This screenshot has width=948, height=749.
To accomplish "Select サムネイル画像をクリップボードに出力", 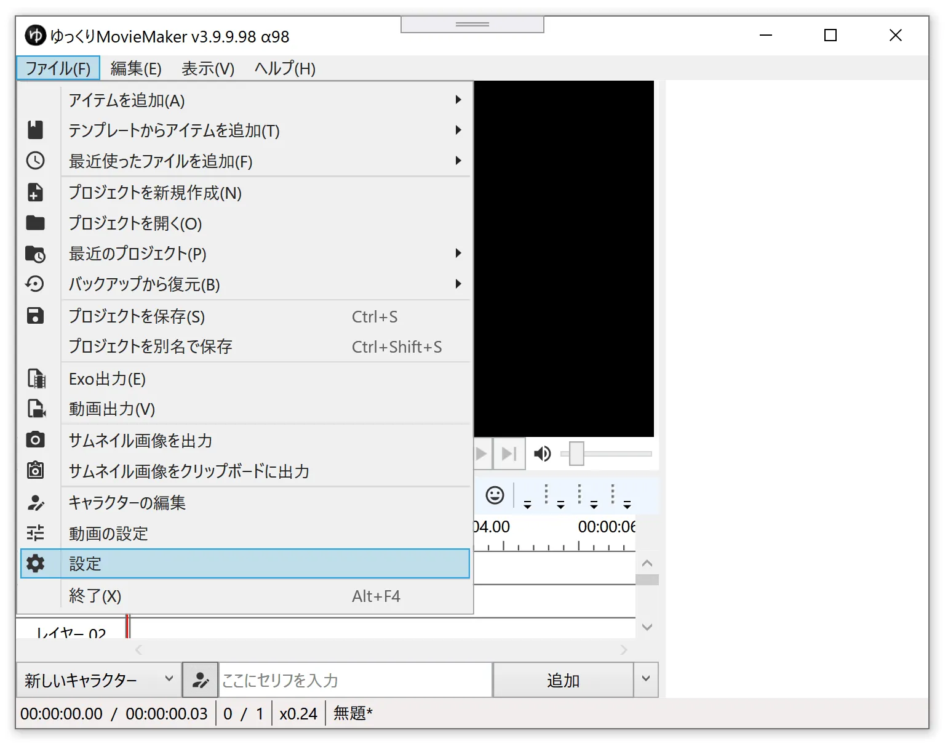I will 245,471.
